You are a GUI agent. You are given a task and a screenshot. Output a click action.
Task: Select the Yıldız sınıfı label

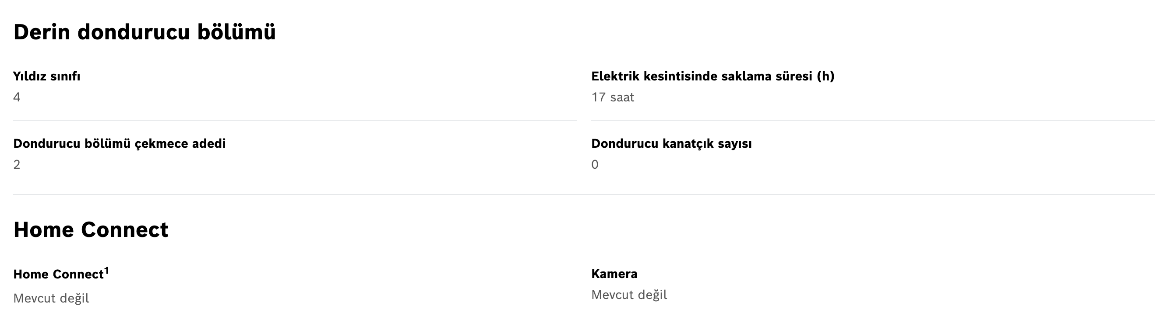47,76
